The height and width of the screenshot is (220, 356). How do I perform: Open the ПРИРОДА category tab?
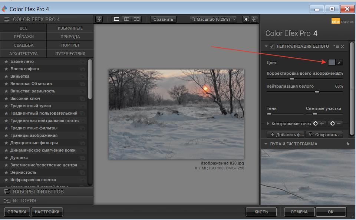(70, 37)
